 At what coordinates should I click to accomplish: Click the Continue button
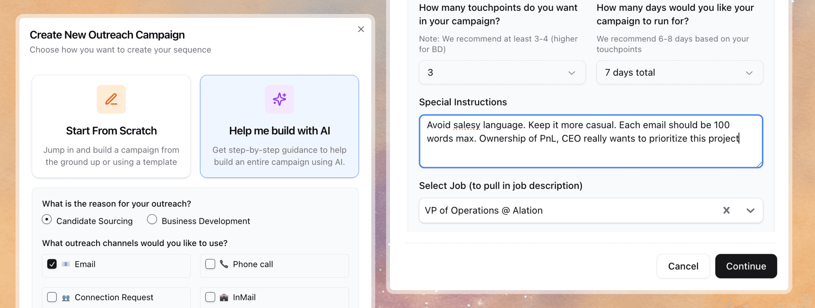[746, 266]
